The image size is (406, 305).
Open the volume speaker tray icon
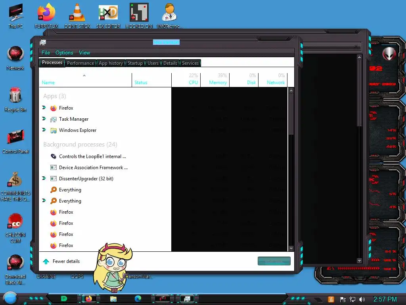click(362, 299)
